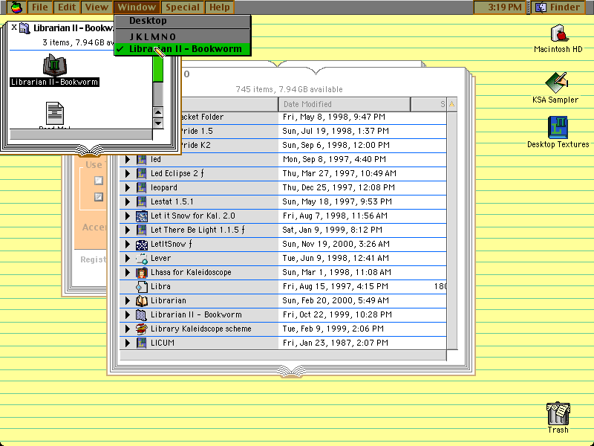594x446 pixels.
Task: Choose Desktop from the Window menu
Action: pos(182,21)
